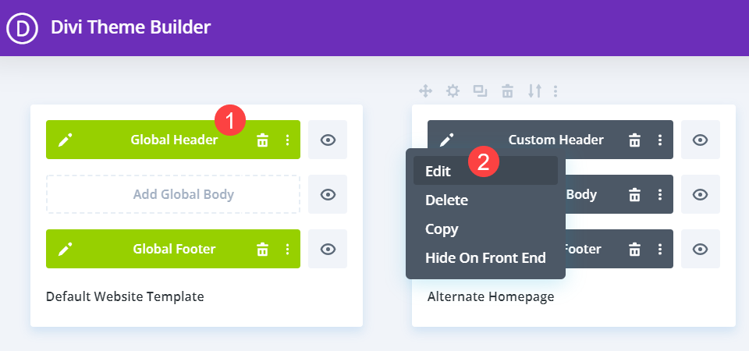This screenshot has width=749, height=351.
Task: Click the move template handle icon
Action: click(425, 90)
